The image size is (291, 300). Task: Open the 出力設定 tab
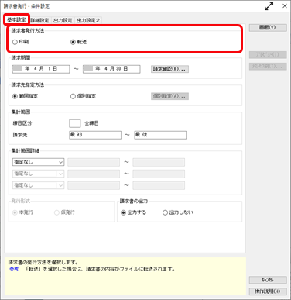pyautogui.click(x=63, y=20)
